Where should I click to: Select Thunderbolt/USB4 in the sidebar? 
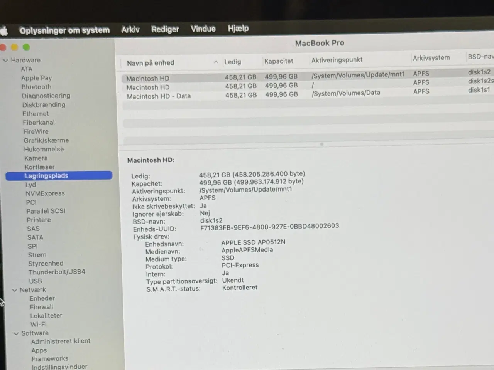pos(57,272)
